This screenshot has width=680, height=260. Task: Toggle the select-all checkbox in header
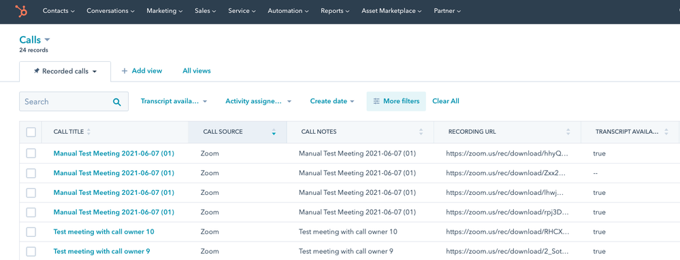pyautogui.click(x=31, y=132)
